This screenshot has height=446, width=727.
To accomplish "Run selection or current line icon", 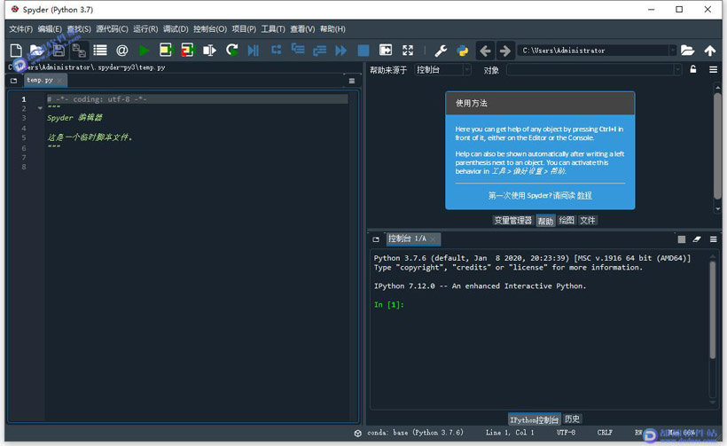I will (x=209, y=50).
